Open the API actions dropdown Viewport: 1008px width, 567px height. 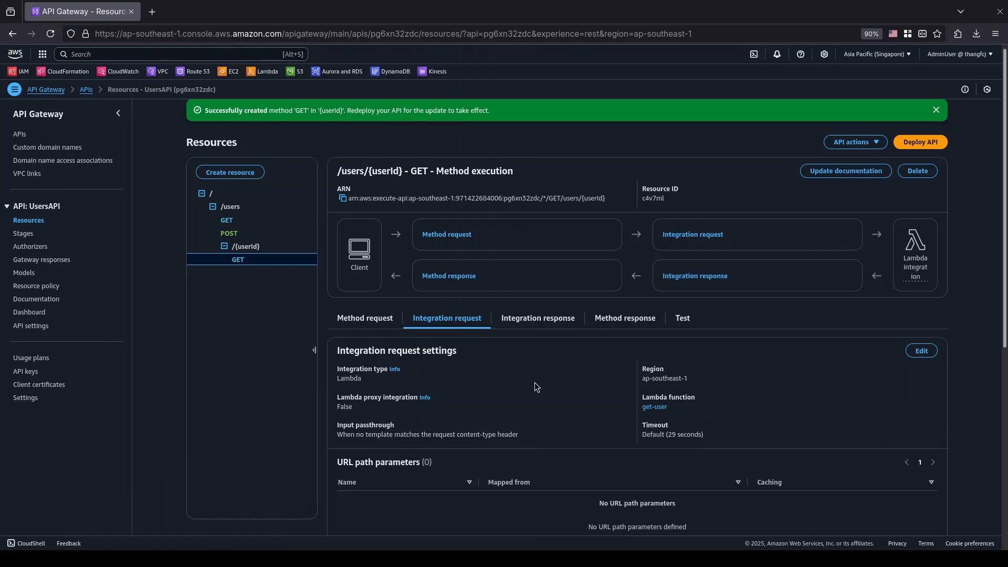tap(855, 142)
